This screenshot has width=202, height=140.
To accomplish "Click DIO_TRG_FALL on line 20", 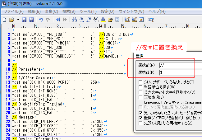I will pos(43,113).
